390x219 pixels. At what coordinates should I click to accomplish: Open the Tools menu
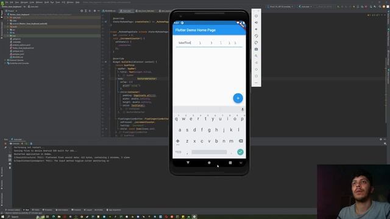pos(58,2)
